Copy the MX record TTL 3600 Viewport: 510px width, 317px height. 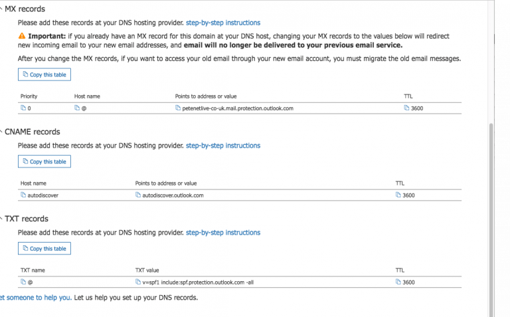(x=406, y=108)
